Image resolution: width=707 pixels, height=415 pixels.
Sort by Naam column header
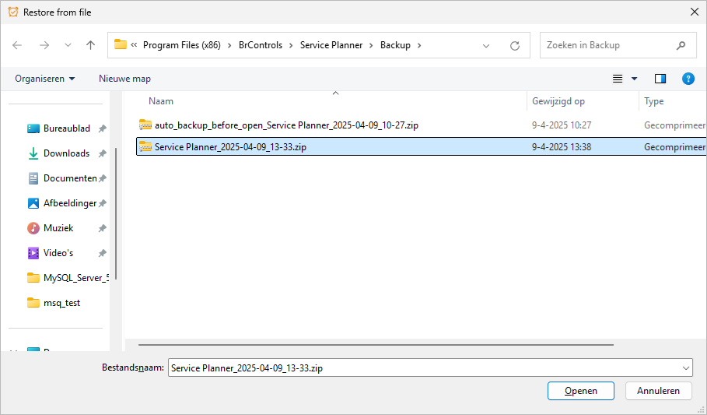pos(161,101)
